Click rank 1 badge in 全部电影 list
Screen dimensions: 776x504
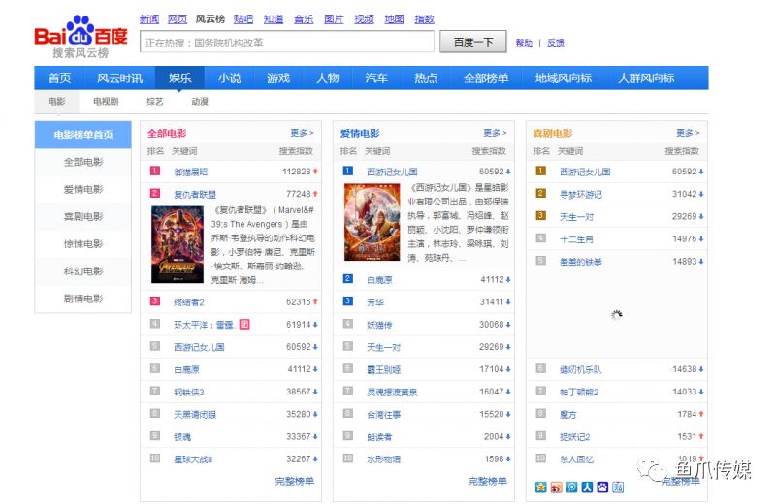click(x=155, y=172)
